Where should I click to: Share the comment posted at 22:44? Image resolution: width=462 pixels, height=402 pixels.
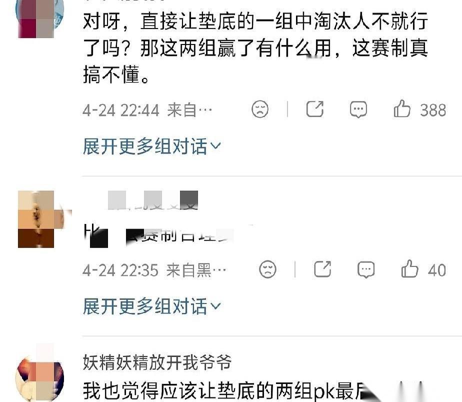click(314, 109)
